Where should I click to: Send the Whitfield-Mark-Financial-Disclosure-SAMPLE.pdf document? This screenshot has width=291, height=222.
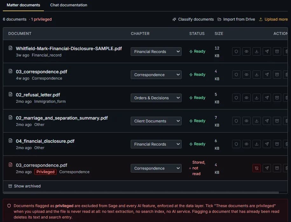click(267, 51)
